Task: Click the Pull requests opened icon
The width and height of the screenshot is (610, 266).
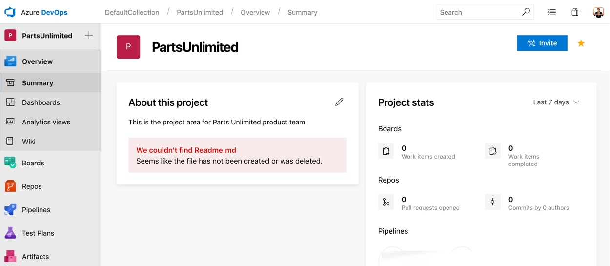Action: click(386, 202)
